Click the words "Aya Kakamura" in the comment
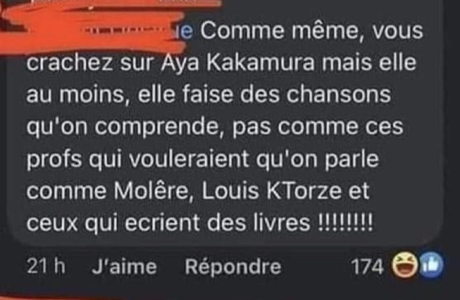The width and height of the screenshot is (460, 300). pyautogui.click(x=237, y=62)
